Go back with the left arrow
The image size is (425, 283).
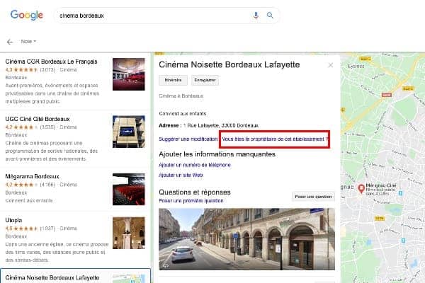pos(10,42)
